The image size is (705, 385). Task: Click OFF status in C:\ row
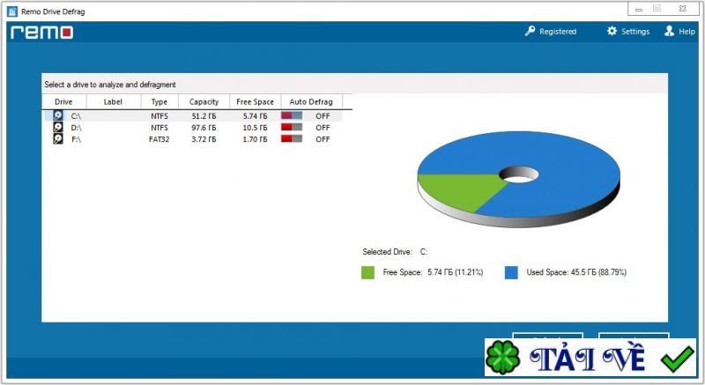[x=323, y=116]
